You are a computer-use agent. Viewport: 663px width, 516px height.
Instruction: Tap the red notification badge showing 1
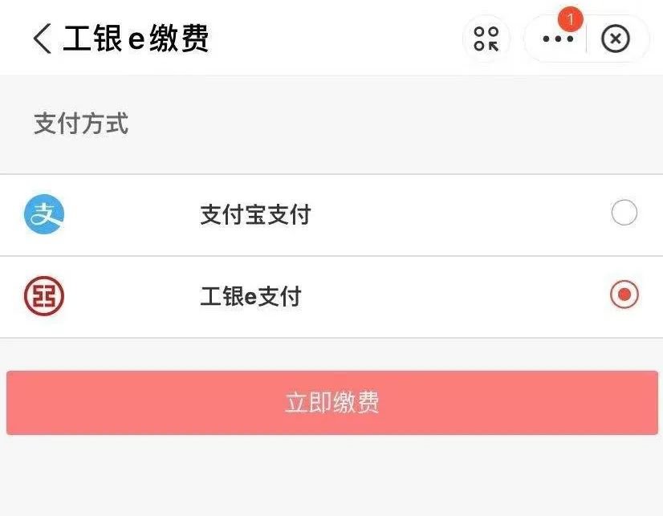tap(571, 19)
